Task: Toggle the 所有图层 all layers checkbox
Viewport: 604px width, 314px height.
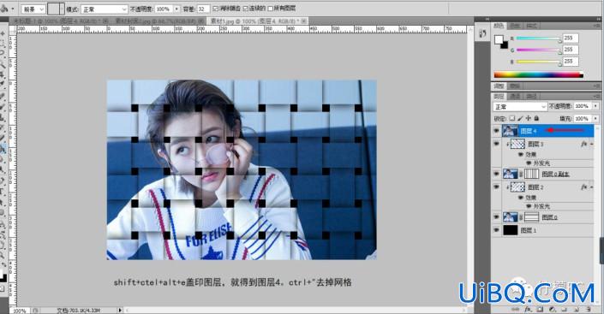Action: pos(270,8)
